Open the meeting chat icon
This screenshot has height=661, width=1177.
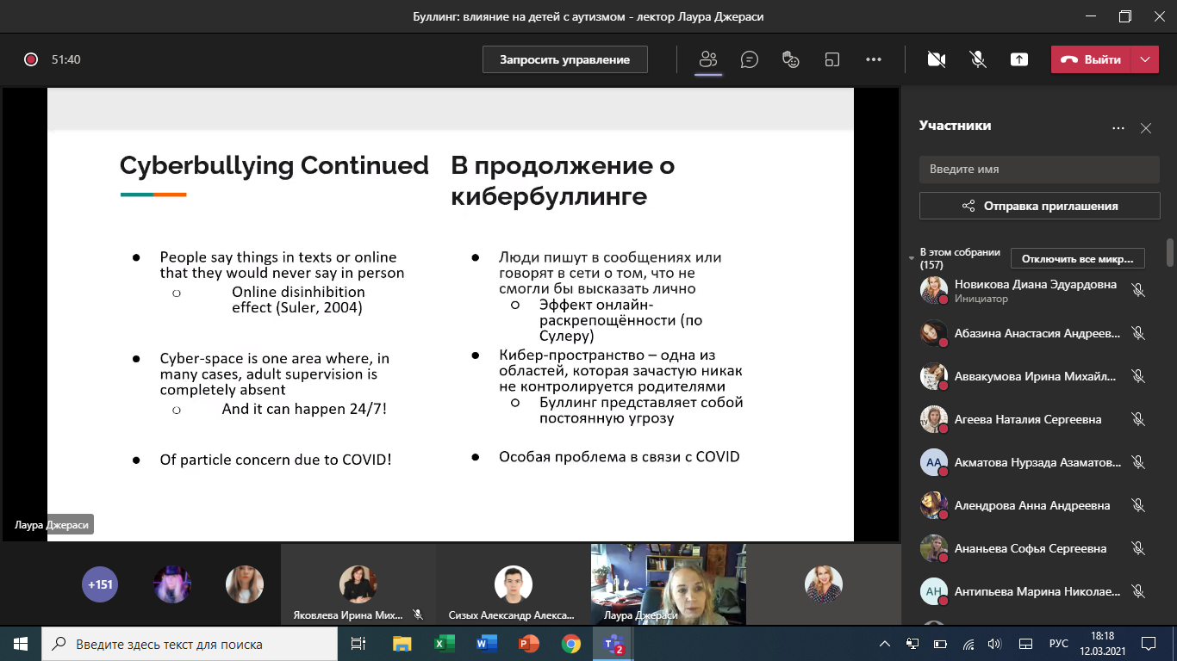tap(750, 59)
